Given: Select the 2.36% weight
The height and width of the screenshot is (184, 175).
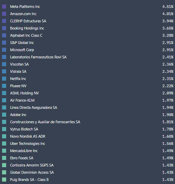Looking at the screenshot, I should pyautogui.click(x=168, y=64).
